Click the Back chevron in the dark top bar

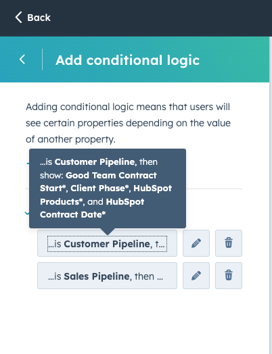click(x=18, y=18)
